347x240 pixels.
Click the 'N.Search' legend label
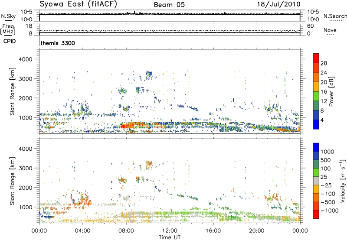click(x=335, y=16)
